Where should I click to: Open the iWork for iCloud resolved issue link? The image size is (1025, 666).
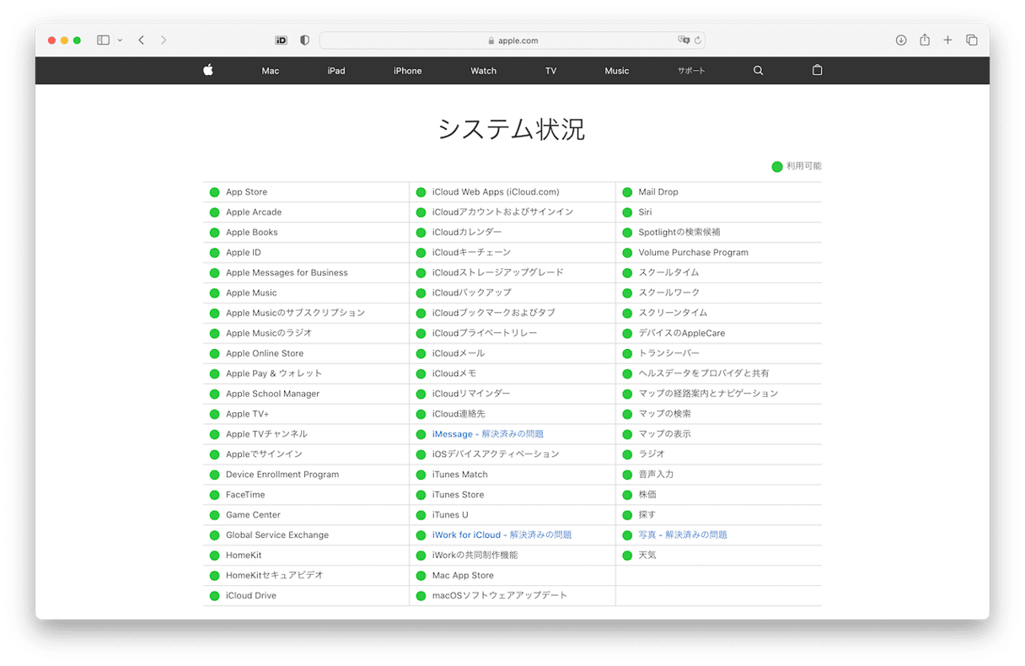tap(502, 535)
